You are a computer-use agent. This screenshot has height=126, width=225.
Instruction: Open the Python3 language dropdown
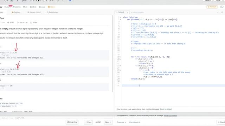click(x=122, y=12)
